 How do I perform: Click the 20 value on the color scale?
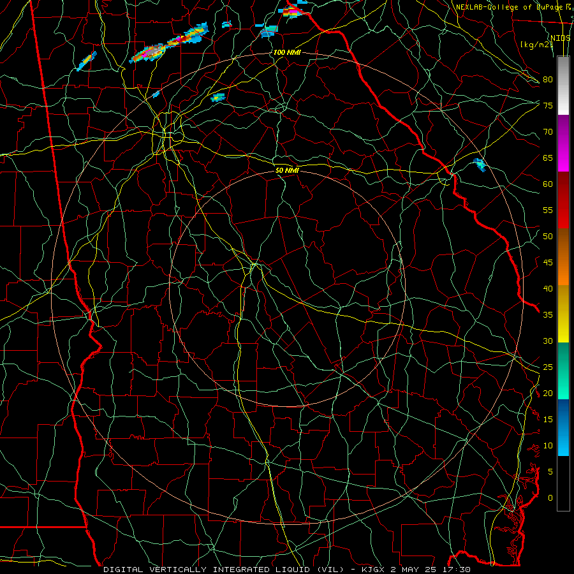(548, 393)
